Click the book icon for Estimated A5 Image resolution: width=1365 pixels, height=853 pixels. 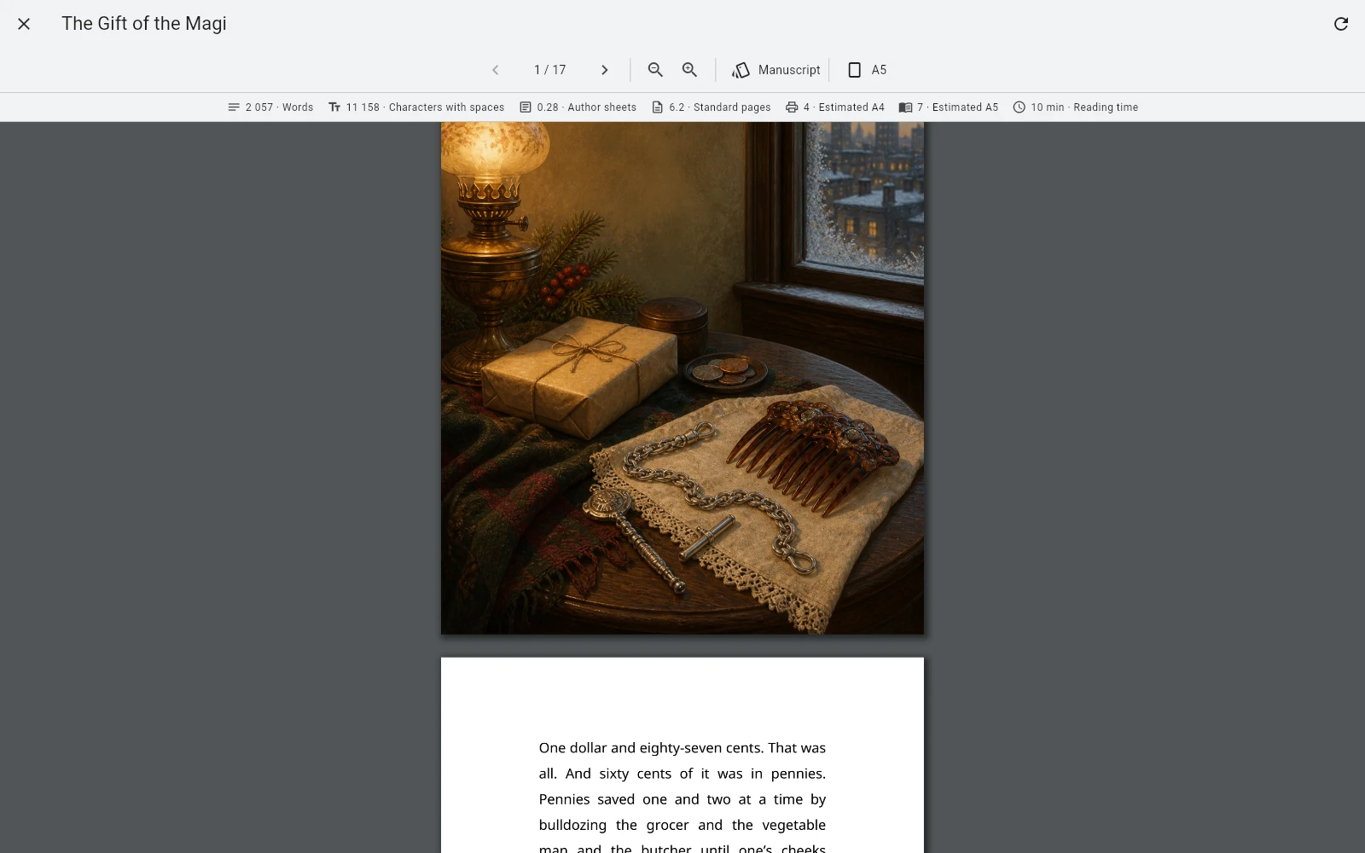(x=905, y=107)
